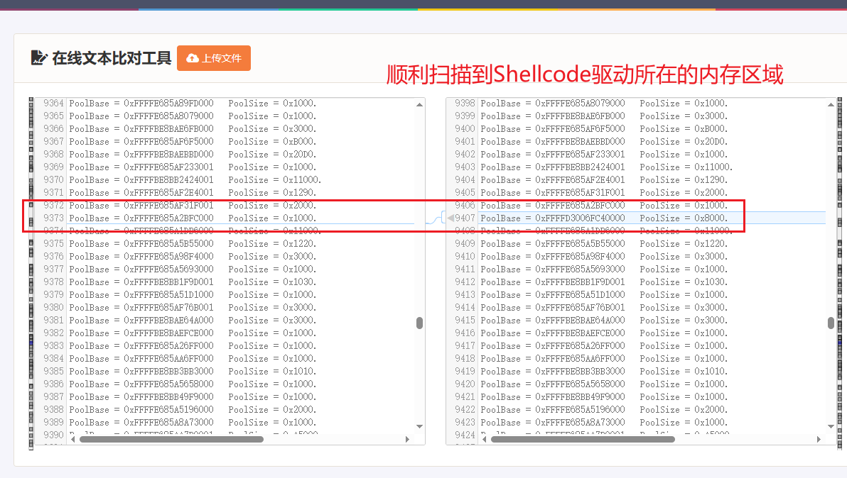Grab the right pane vertical scrollbar thumb
The image size is (847, 478).
click(831, 323)
